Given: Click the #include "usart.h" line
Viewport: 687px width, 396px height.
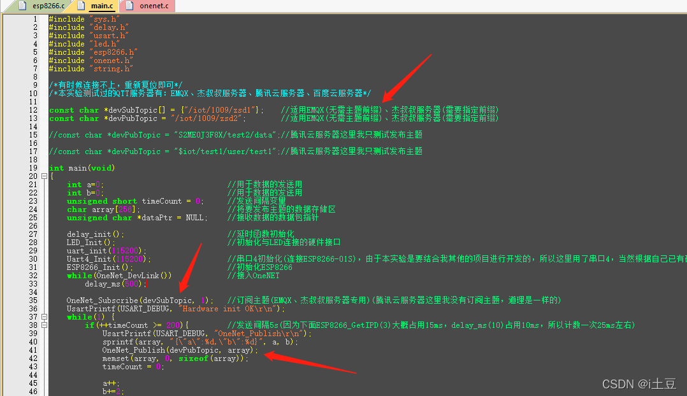Looking at the screenshot, I should (x=89, y=36).
